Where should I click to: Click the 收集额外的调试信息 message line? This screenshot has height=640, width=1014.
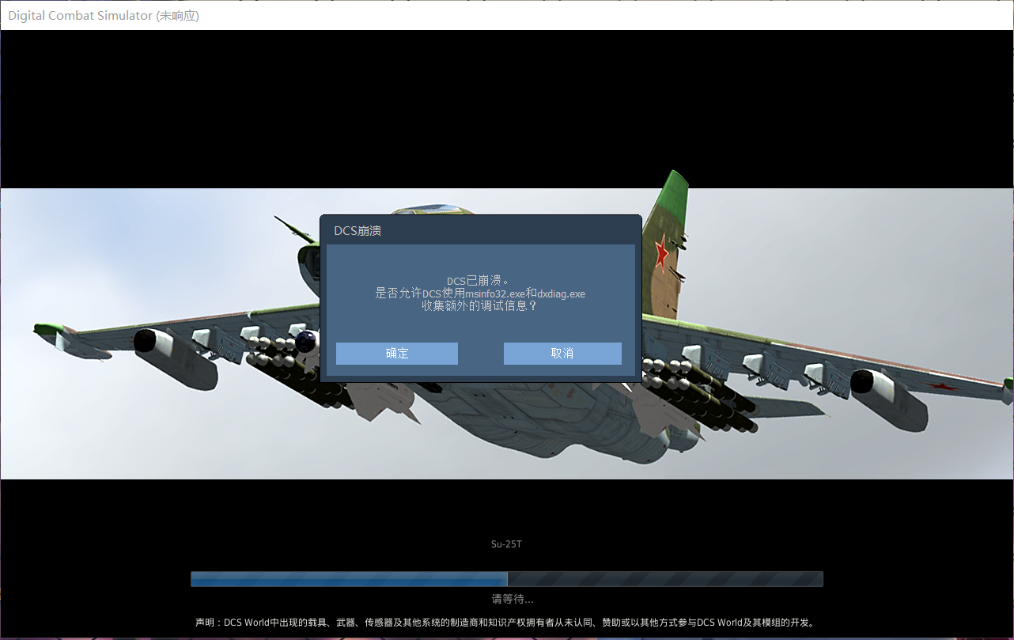[x=479, y=305]
